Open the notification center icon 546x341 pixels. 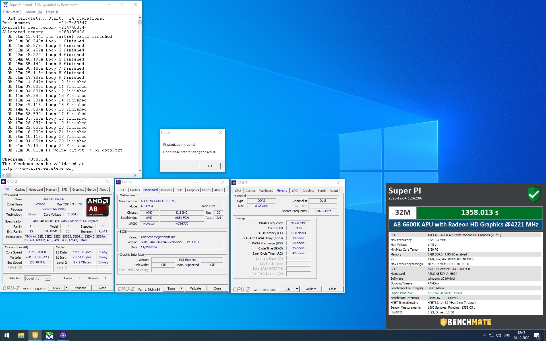[x=537, y=336]
